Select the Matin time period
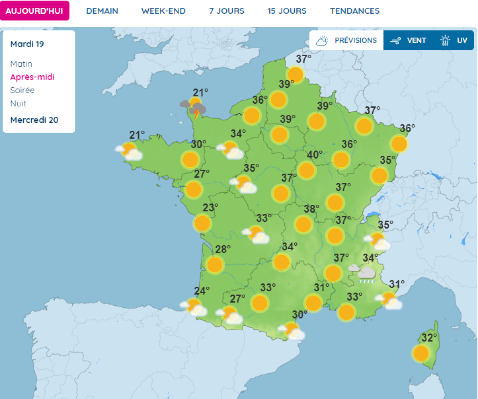The height and width of the screenshot is (399, 478). point(21,64)
